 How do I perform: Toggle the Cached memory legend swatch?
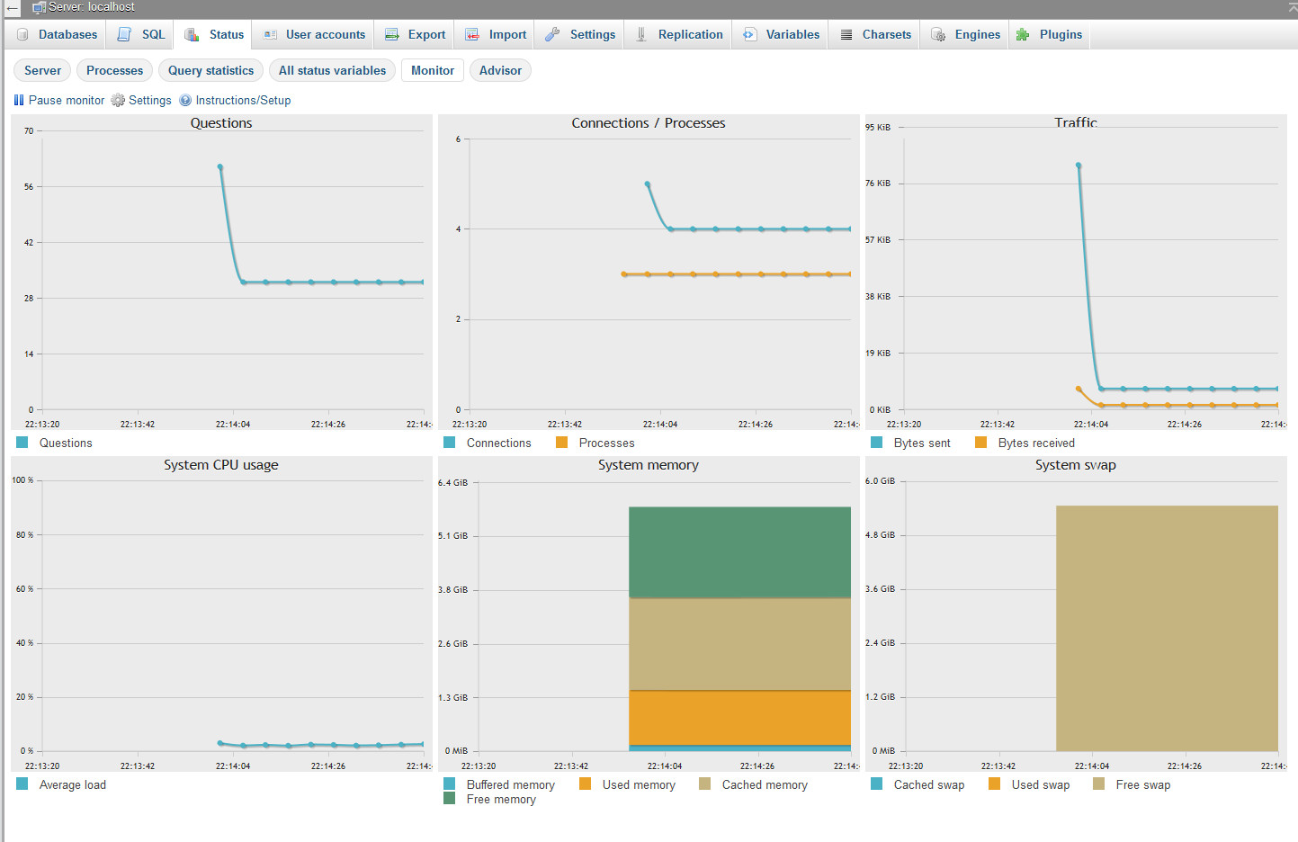tap(704, 784)
